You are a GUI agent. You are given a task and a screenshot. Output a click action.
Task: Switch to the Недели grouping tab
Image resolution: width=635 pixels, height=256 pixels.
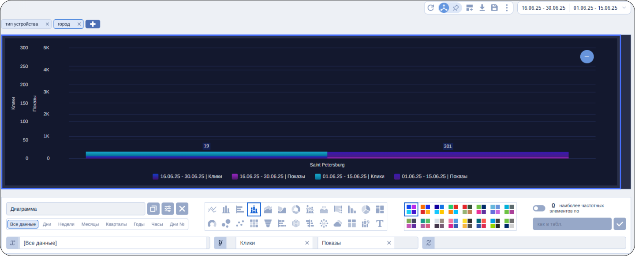coord(66,224)
